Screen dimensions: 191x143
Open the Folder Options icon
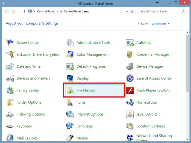[10, 102]
